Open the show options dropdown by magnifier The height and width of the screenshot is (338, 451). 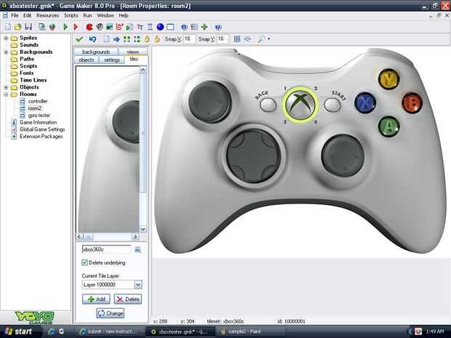click(x=264, y=39)
